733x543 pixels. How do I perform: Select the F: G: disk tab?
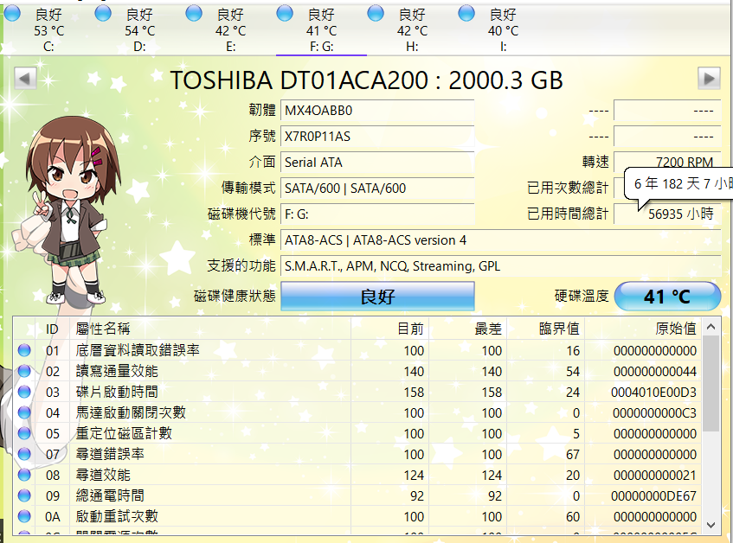coord(321,30)
